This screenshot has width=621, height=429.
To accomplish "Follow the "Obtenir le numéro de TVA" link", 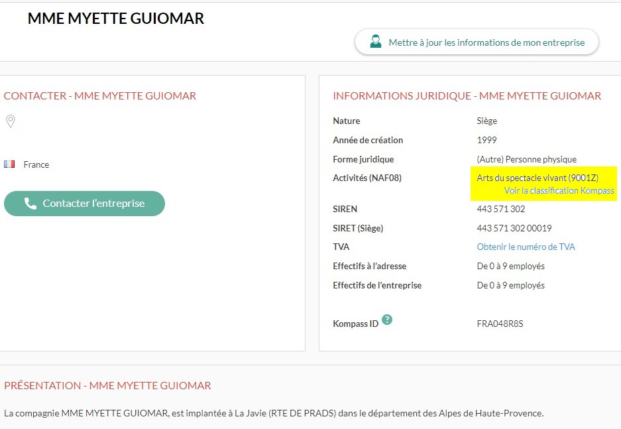I will click(526, 247).
